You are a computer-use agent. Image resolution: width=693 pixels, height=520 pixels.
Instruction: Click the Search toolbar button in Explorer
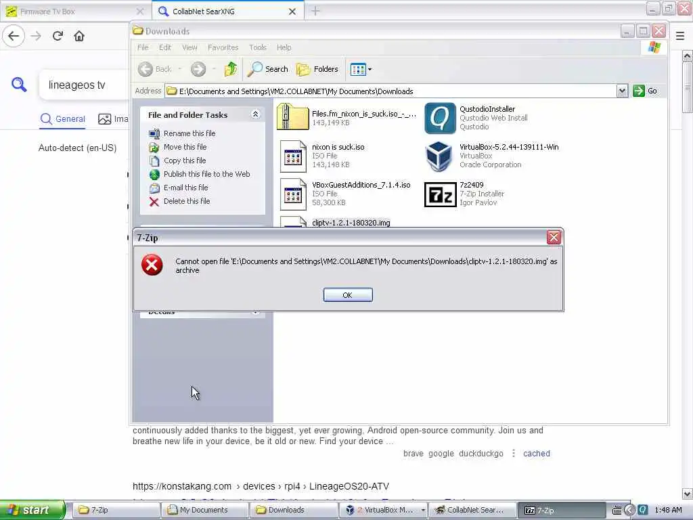click(x=267, y=69)
